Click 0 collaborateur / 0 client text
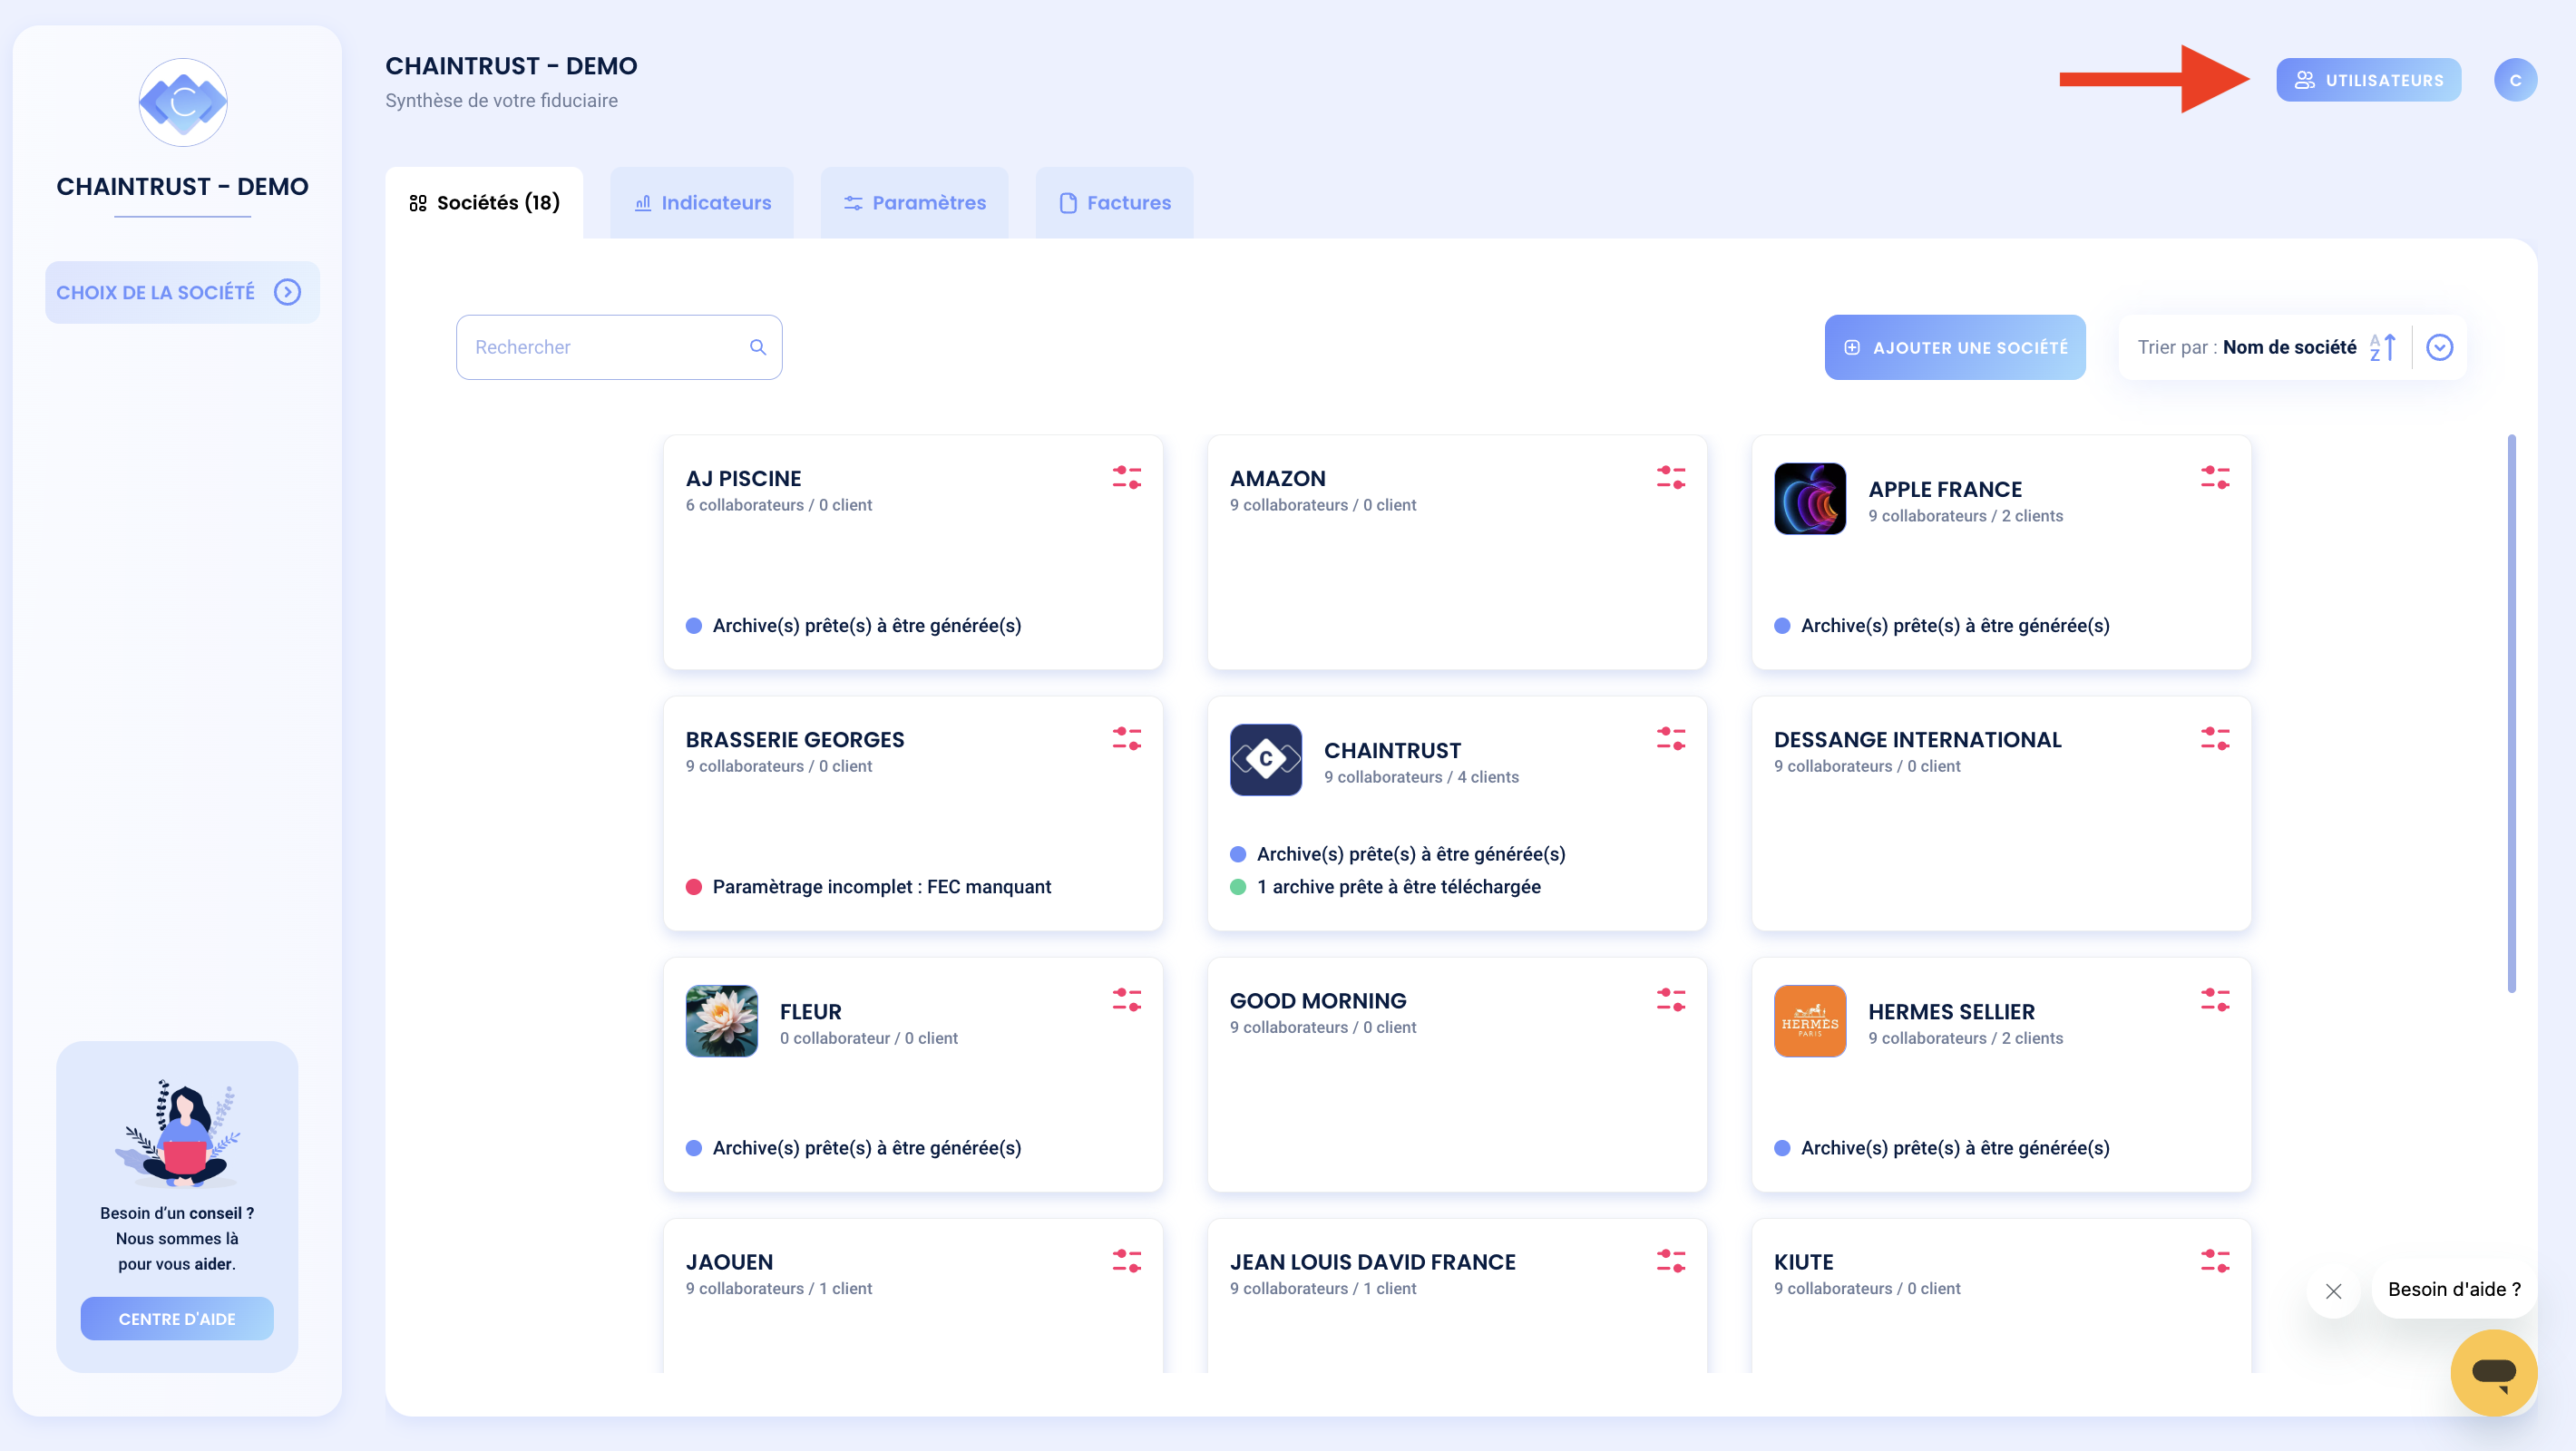 (x=868, y=1037)
